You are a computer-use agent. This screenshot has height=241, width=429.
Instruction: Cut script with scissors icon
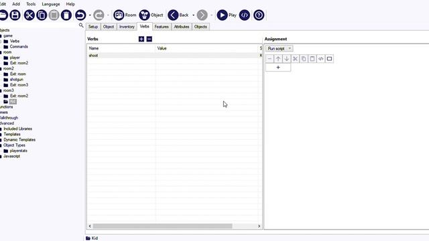295,59
